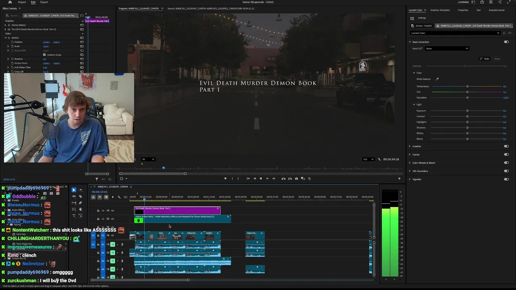Click the Auto color button
The width and height of the screenshot is (516, 290).
coord(484,59)
